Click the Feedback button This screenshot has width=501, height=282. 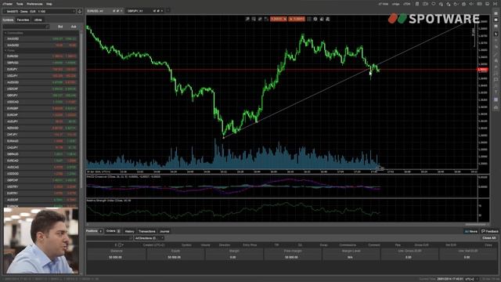click(x=489, y=231)
